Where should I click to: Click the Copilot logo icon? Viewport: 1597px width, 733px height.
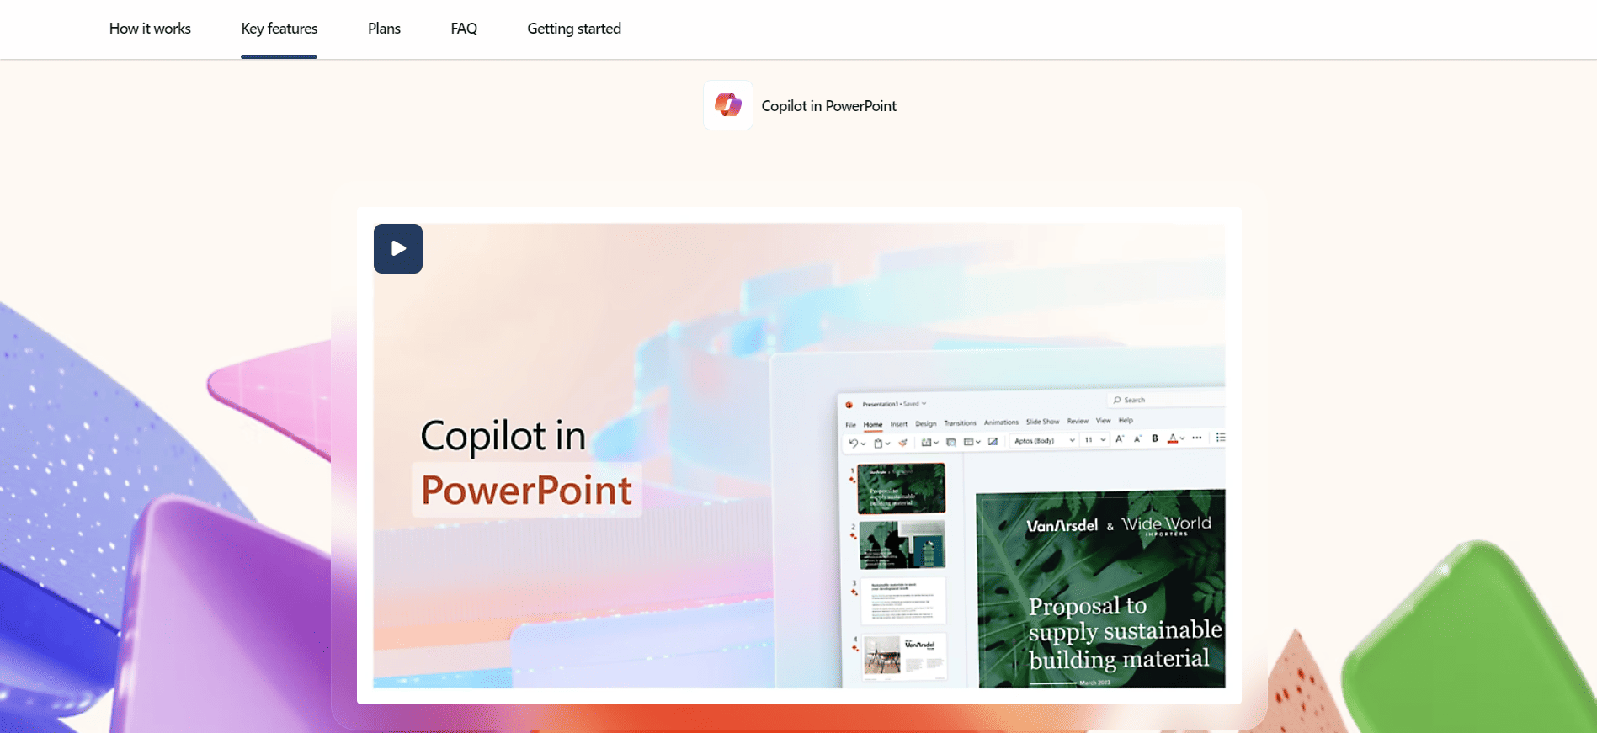[728, 105]
